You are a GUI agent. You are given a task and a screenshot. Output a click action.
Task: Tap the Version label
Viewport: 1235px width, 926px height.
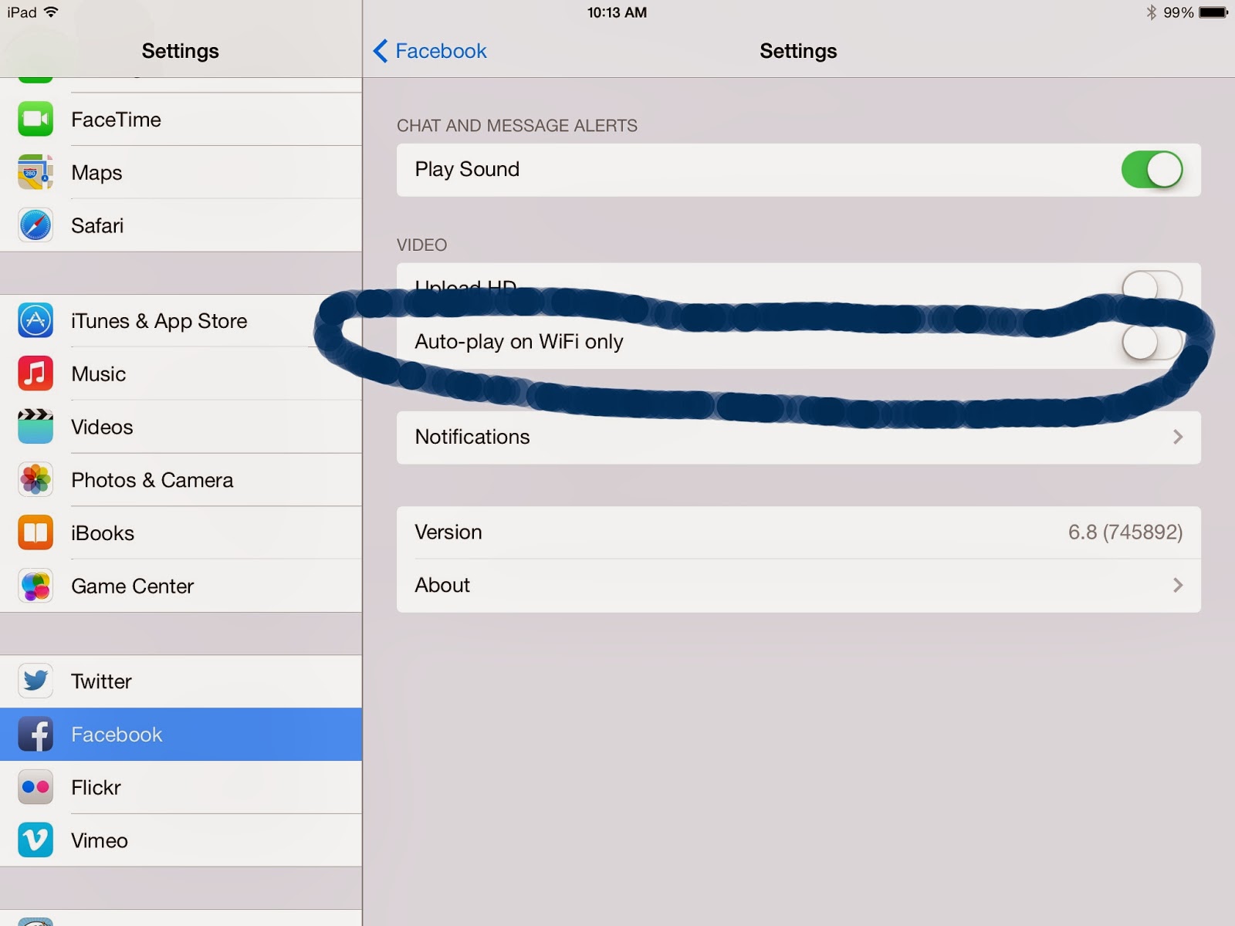point(448,532)
